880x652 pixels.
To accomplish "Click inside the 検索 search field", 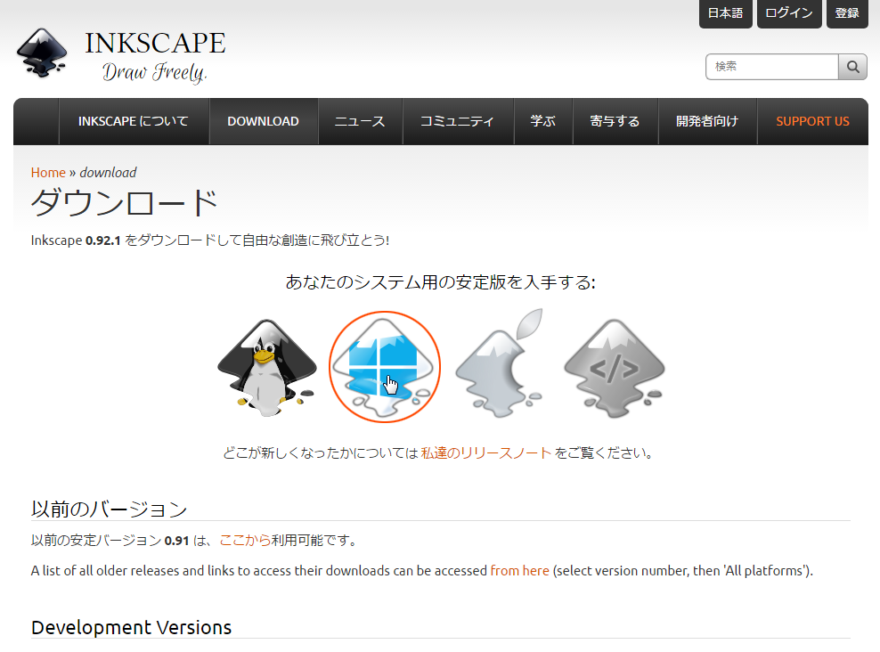I will pos(771,67).
